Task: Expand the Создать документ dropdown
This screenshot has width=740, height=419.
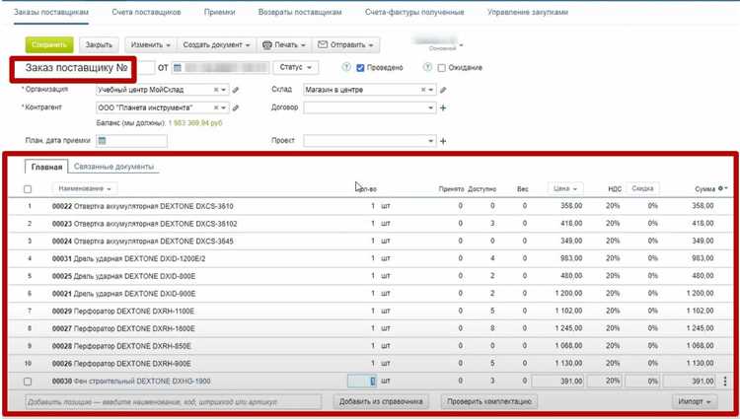Action: tap(217, 45)
